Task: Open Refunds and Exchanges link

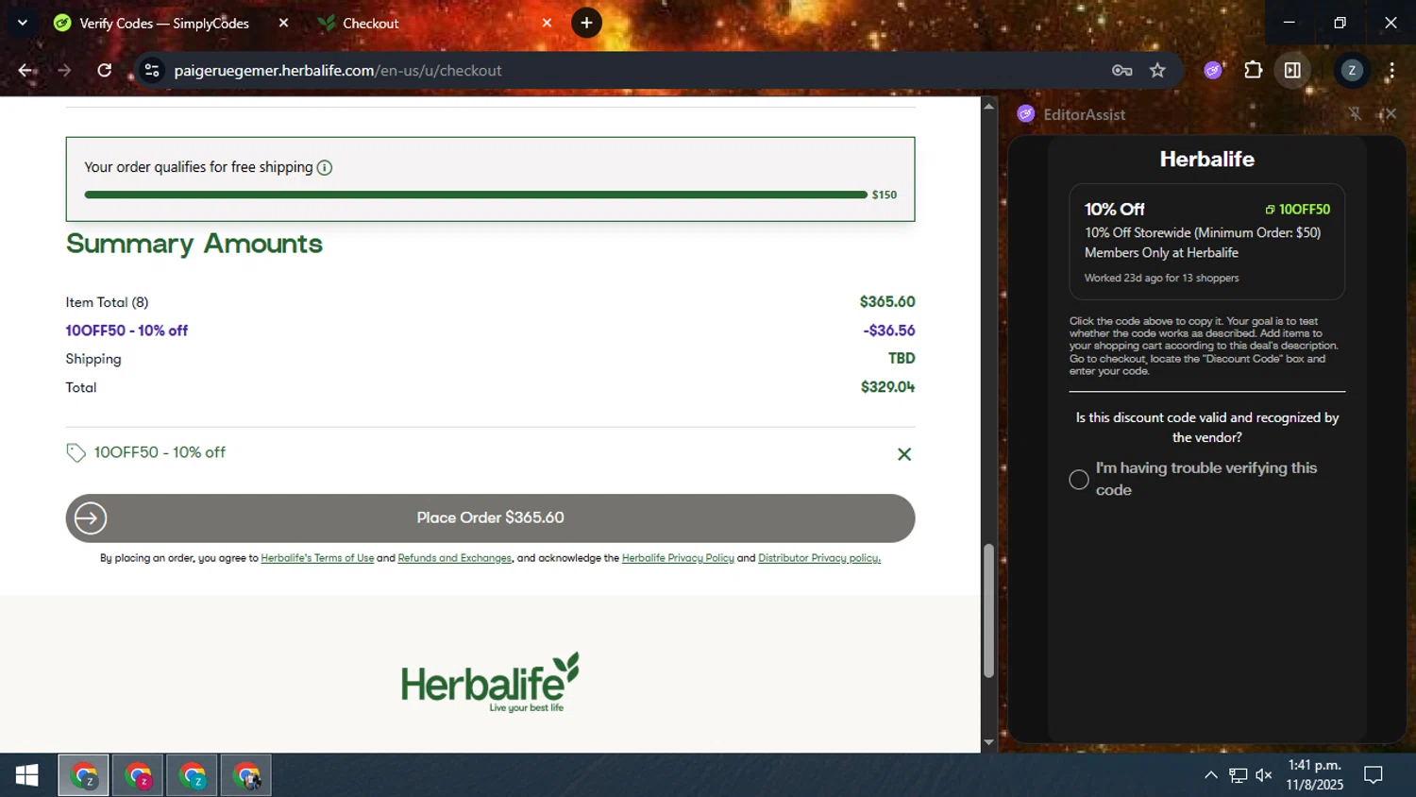Action: pyautogui.click(x=454, y=558)
